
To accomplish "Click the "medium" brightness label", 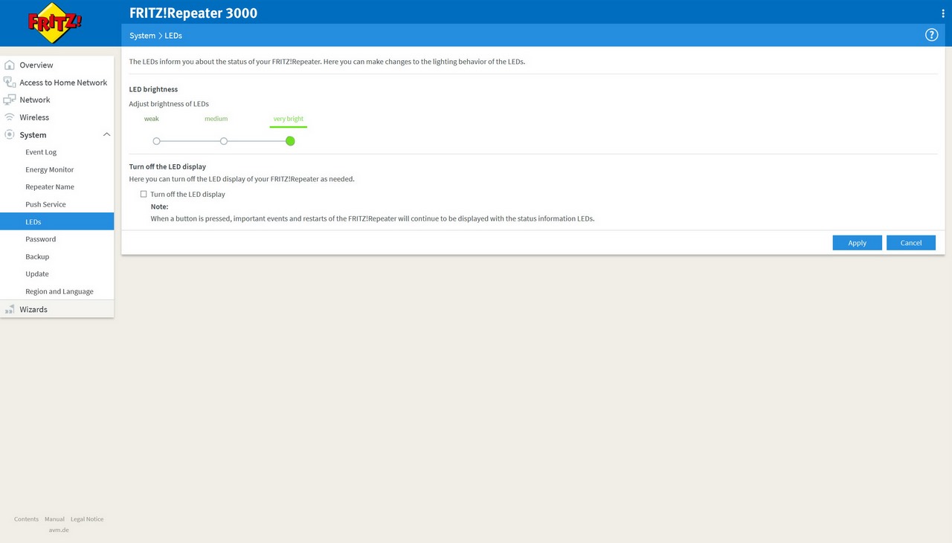I will point(216,119).
